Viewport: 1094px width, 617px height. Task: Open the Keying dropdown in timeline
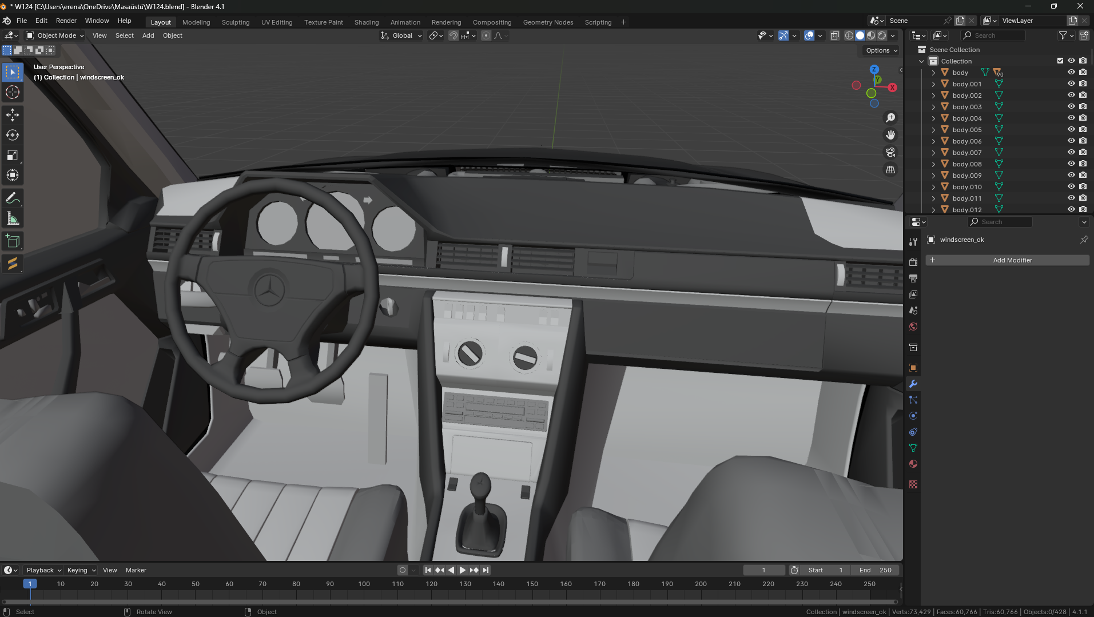[x=81, y=570]
